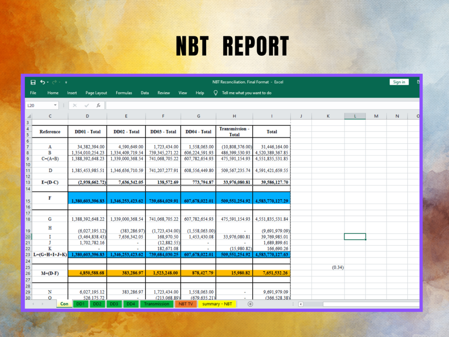Click the Cancel formula X icon
Screen dimensions: 449x337
pyautogui.click(x=75, y=106)
